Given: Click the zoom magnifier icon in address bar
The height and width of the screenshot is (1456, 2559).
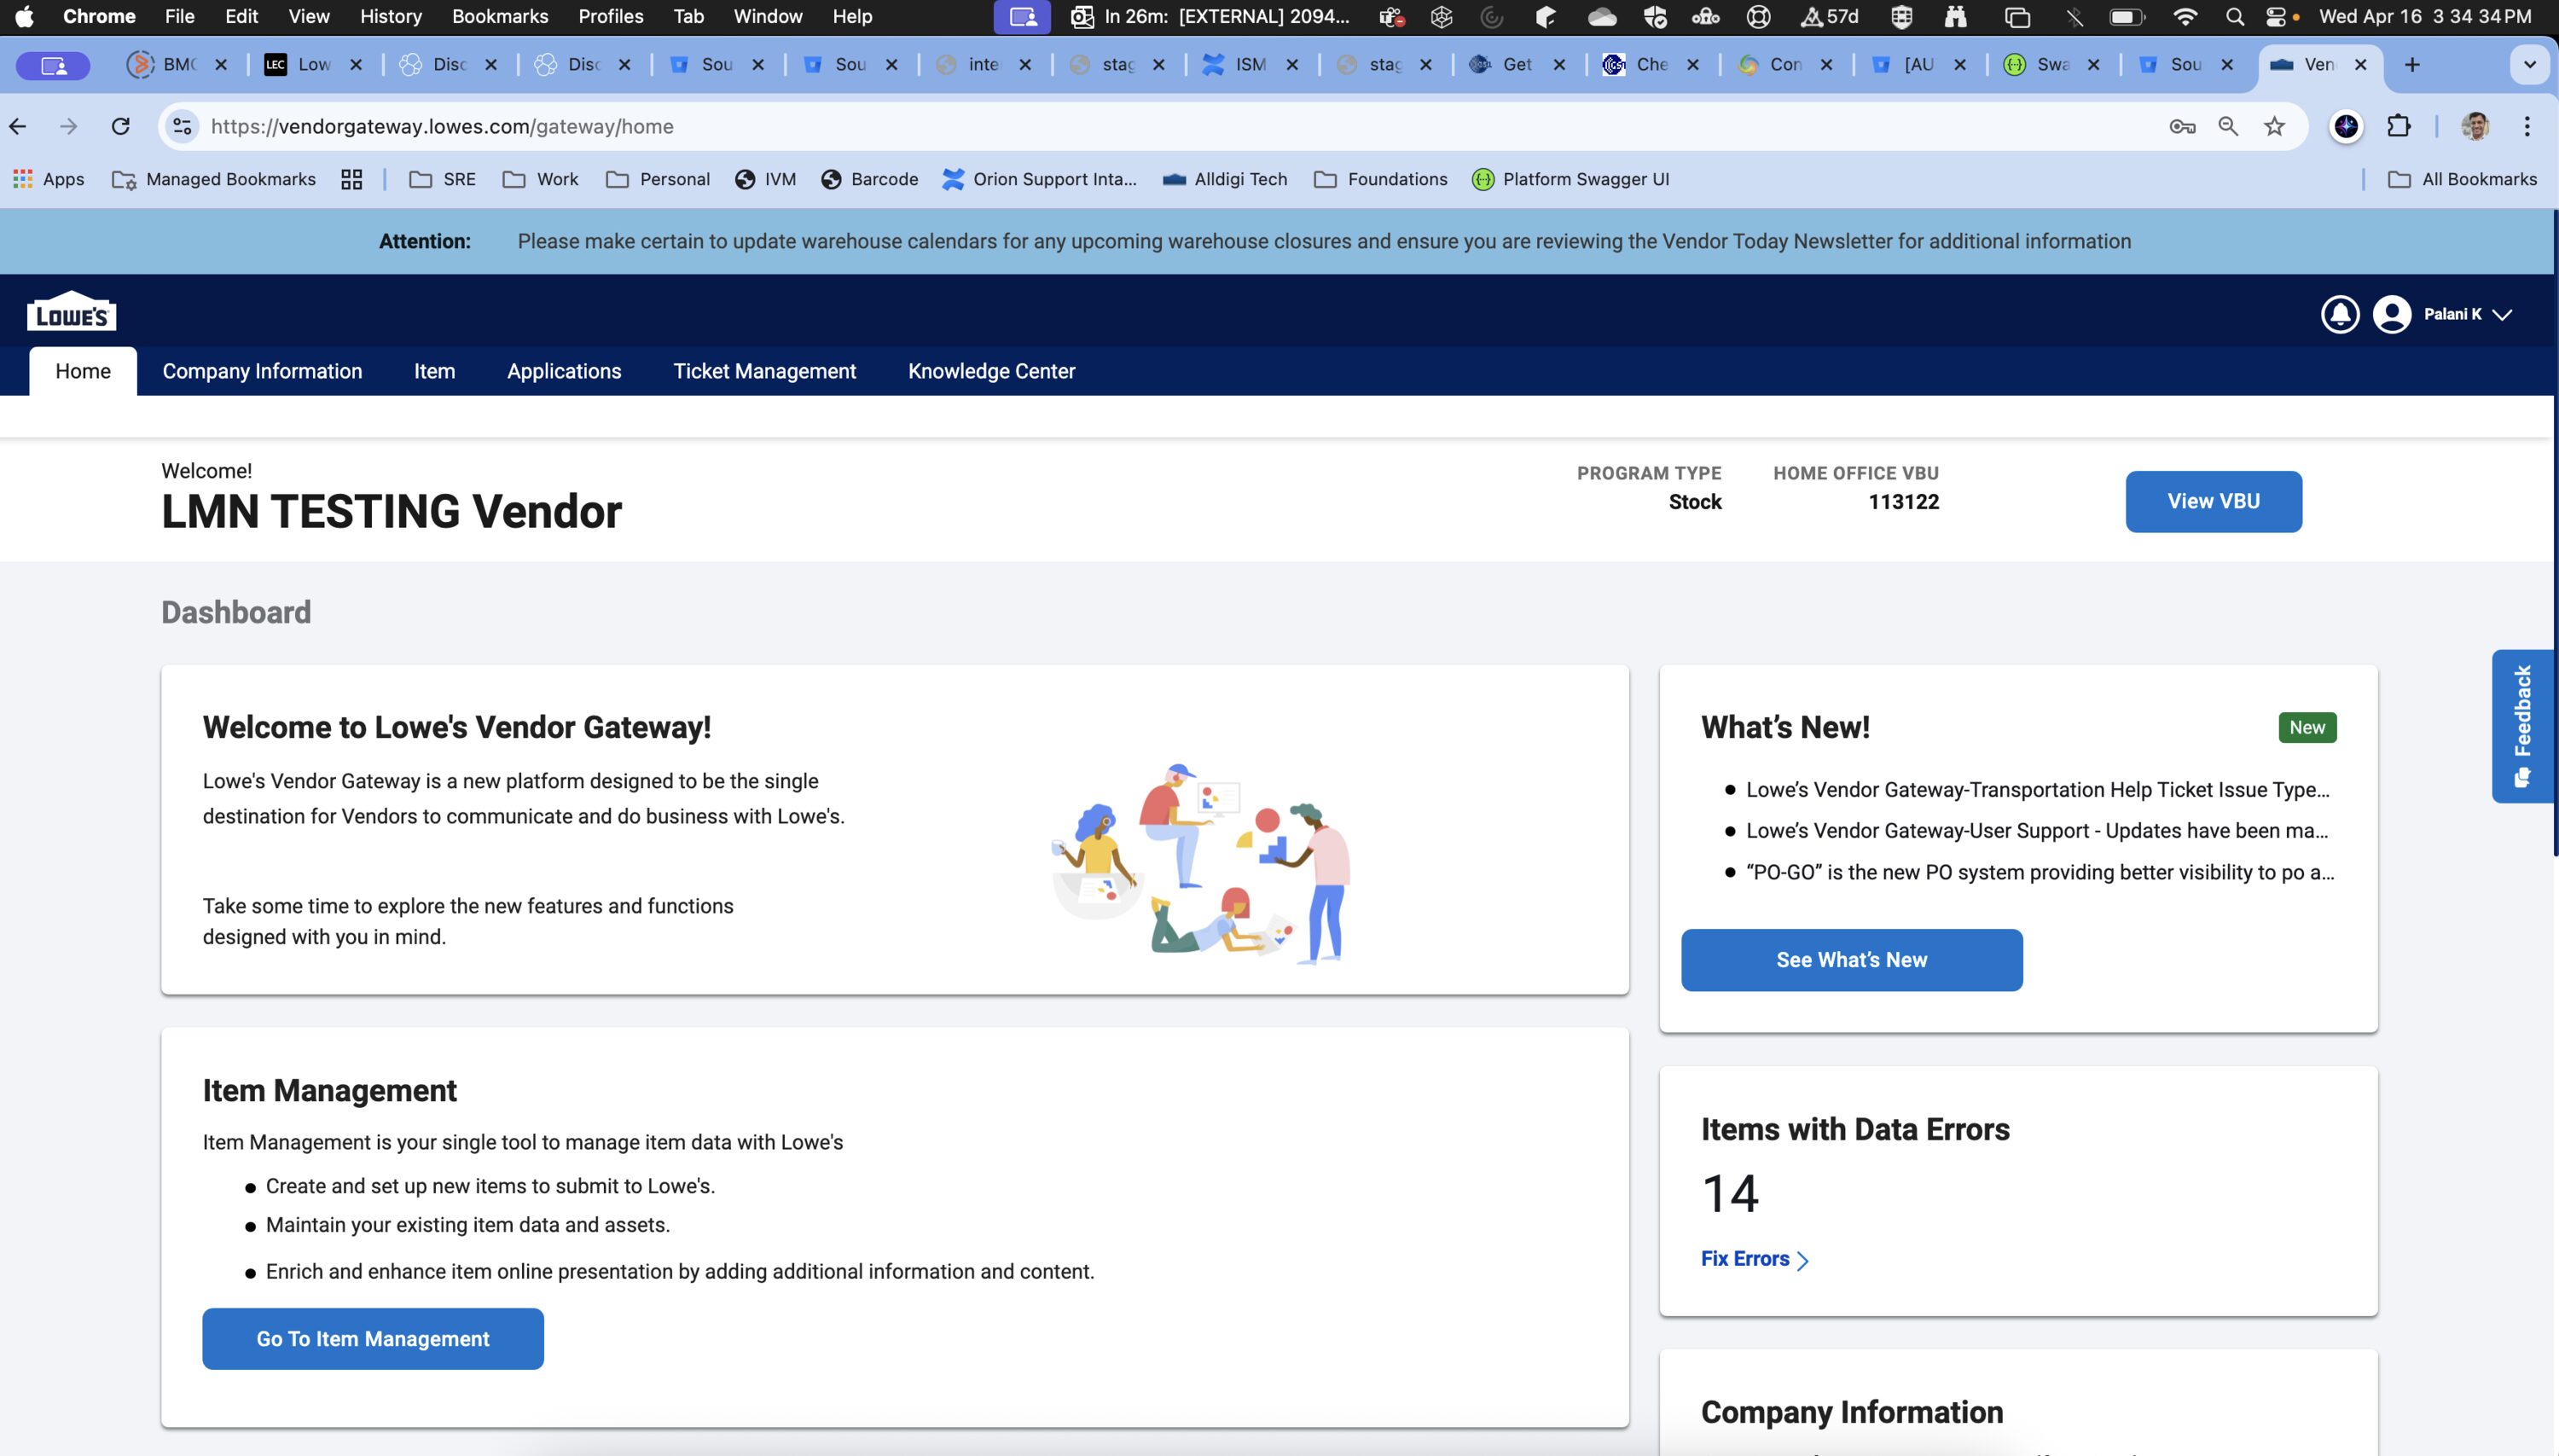Looking at the screenshot, I should pyautogui.click(x=2228, y=126).
